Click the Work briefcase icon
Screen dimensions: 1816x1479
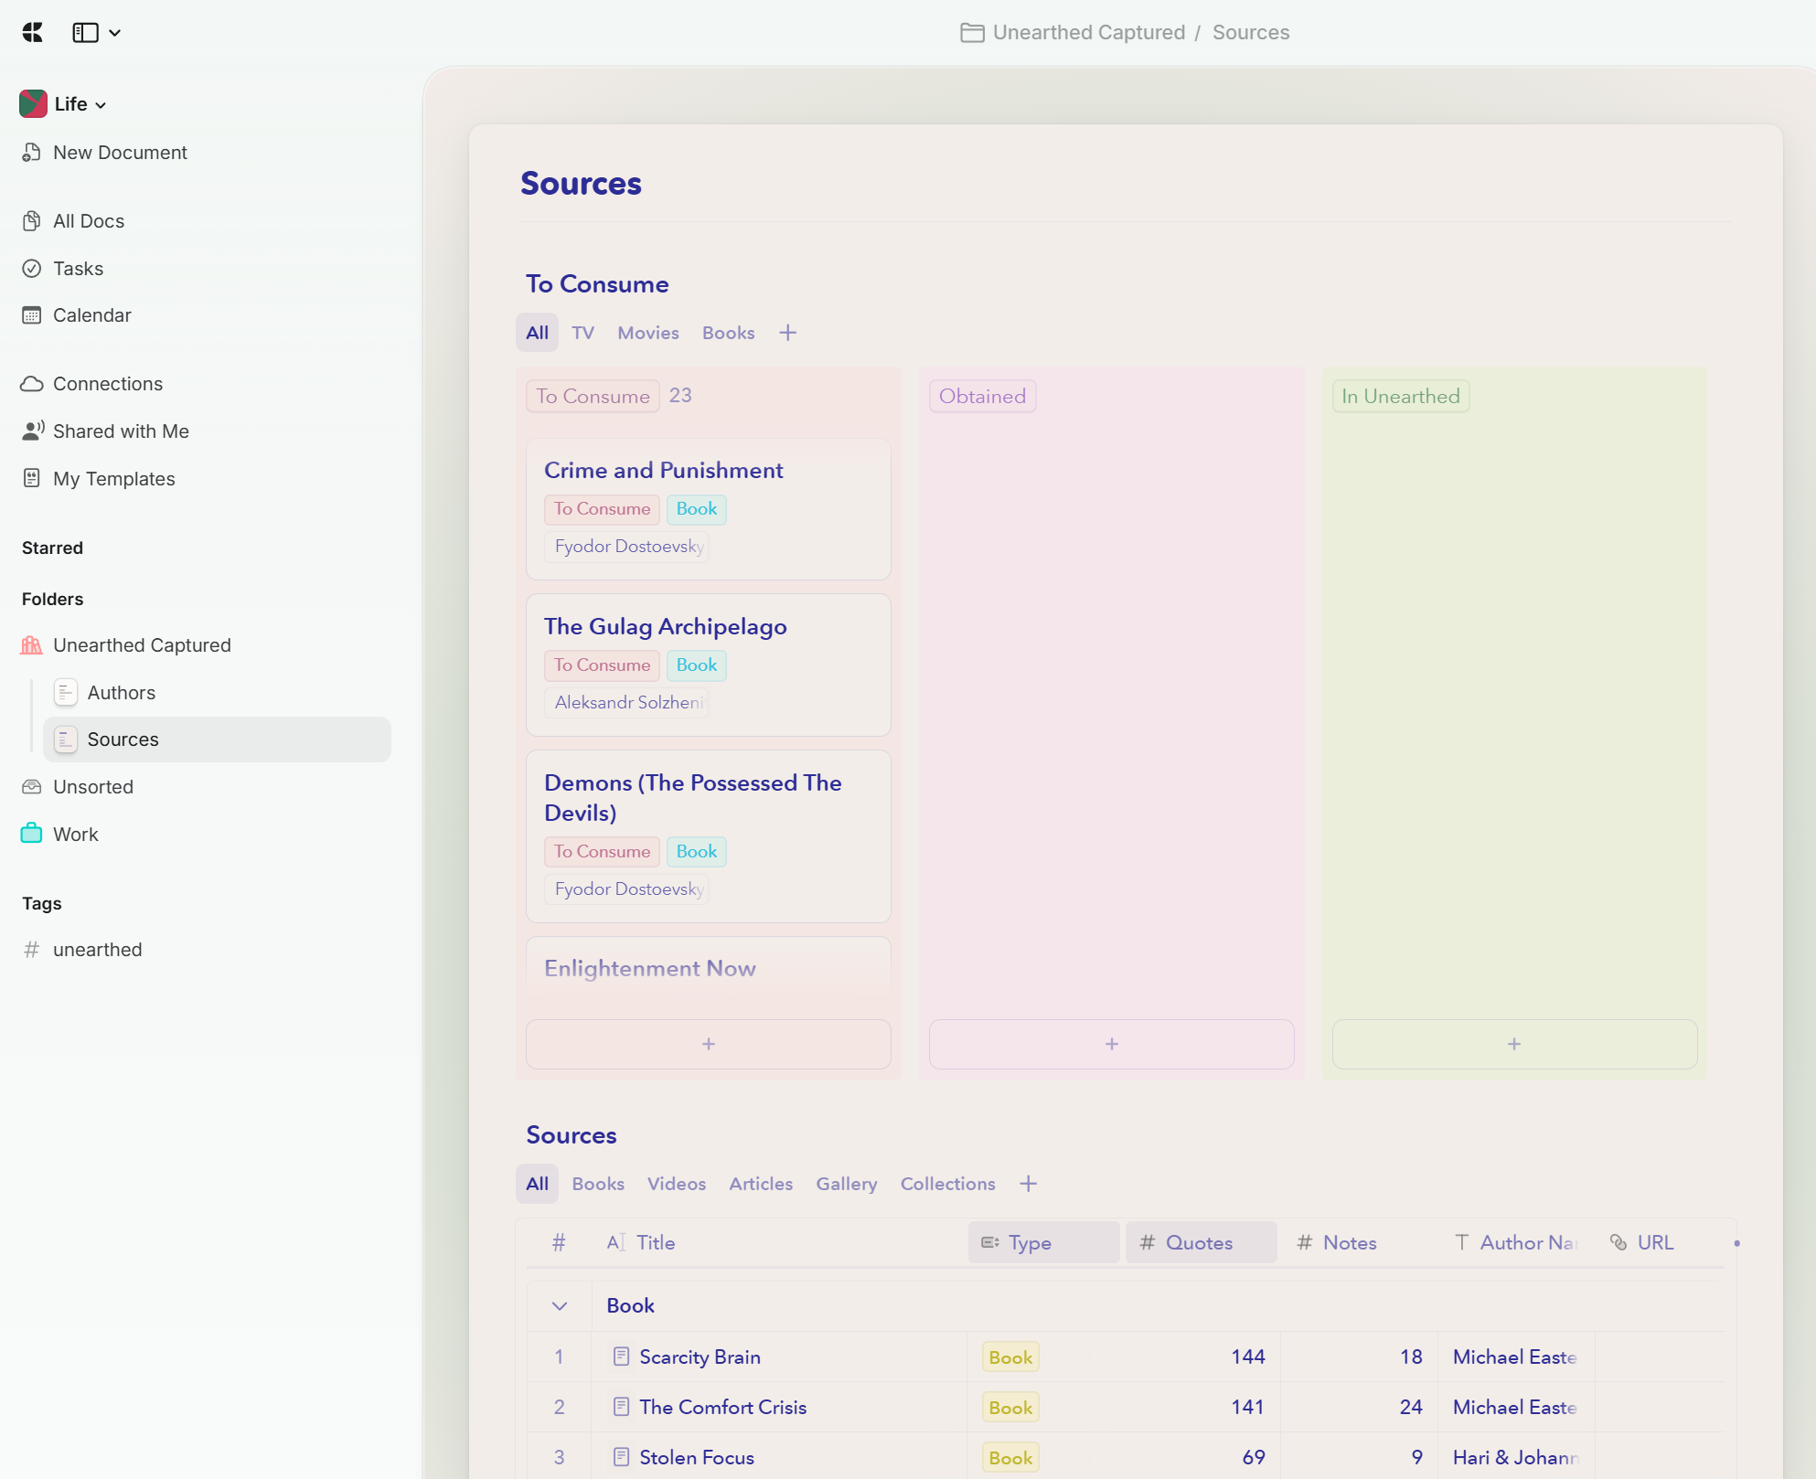(x=32, y=834)
